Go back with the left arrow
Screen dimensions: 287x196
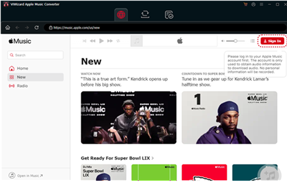pyautogui.click(x=17, y=28)
